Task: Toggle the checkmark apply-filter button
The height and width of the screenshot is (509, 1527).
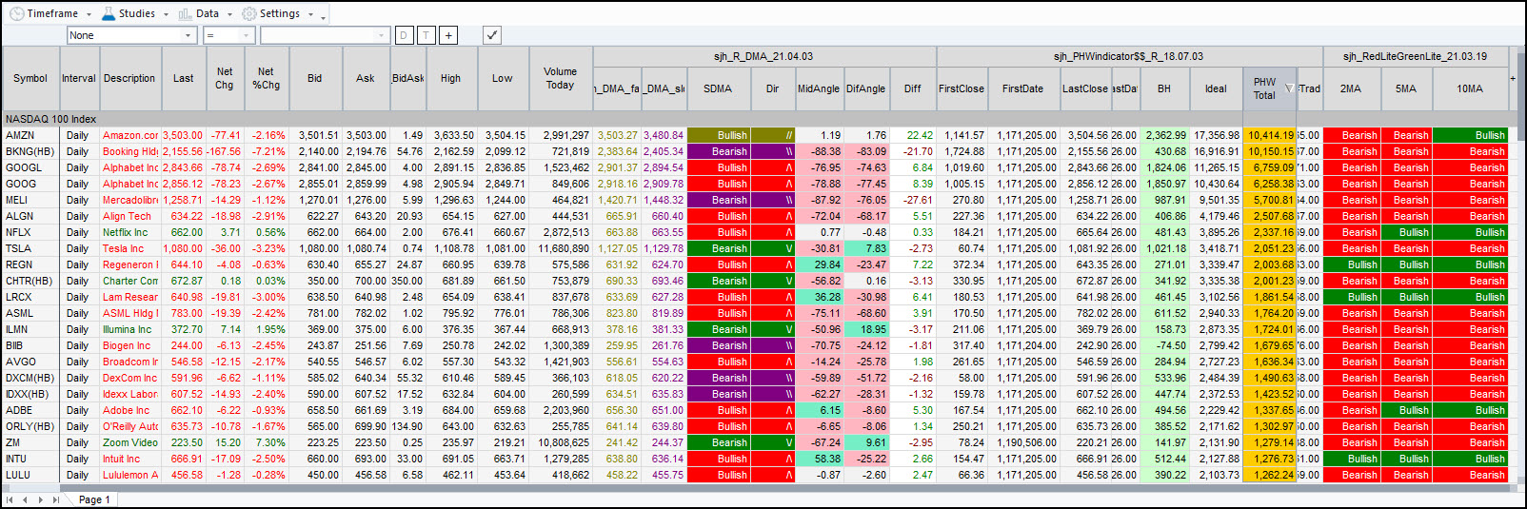Action: 492,35
